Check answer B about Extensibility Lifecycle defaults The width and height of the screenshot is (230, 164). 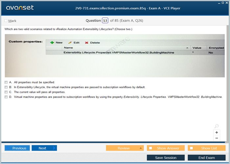click(6, 87)
